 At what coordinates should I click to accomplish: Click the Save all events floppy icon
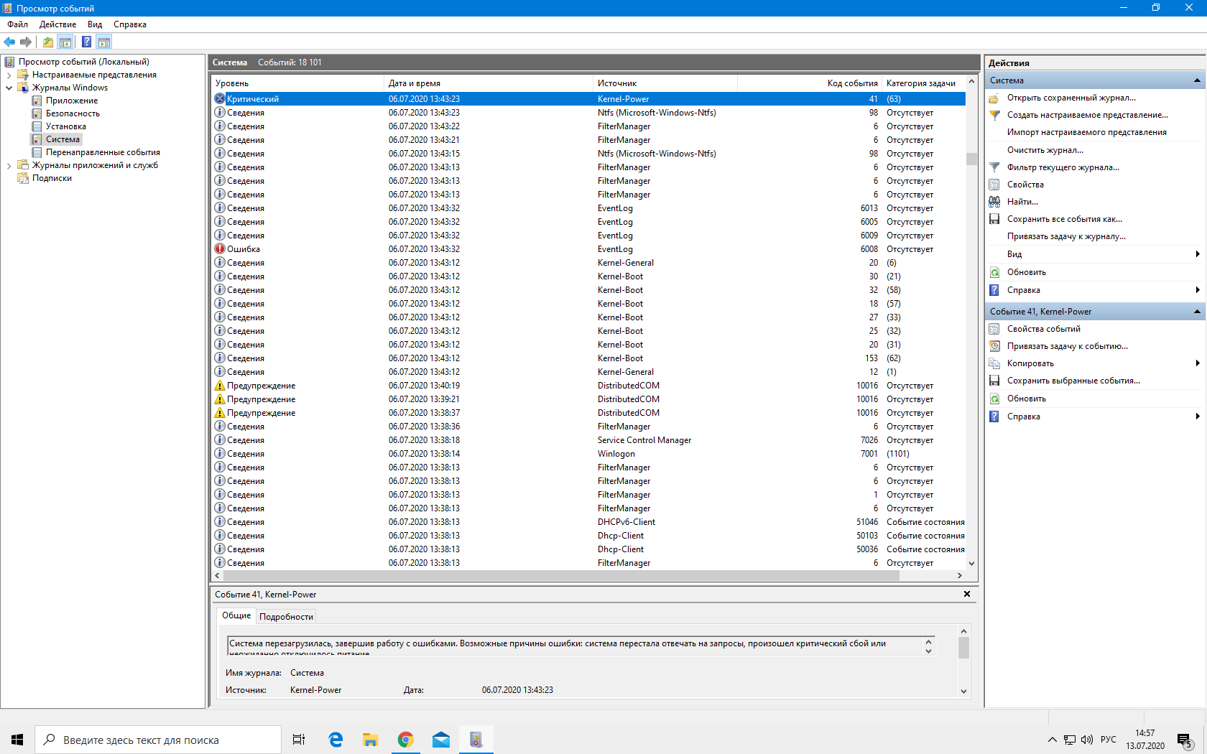[994, 219]
